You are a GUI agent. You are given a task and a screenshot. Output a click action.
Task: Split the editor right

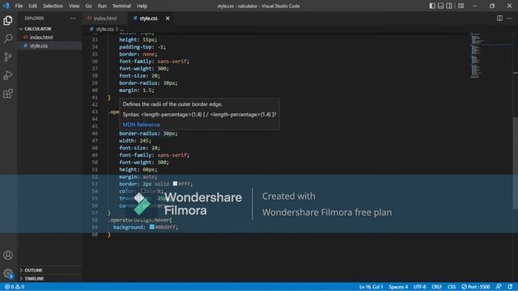[500, 18]
